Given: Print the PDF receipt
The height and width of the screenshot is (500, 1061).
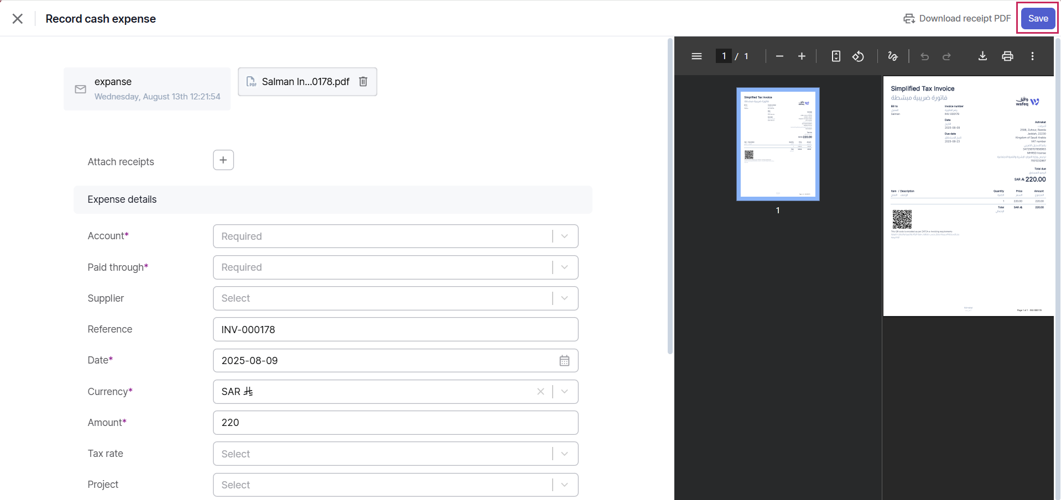Looking at the screenshot, I should (1007, 56).
